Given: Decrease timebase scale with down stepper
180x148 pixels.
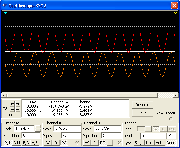Looking at the screenshot, I should point(38,130).
